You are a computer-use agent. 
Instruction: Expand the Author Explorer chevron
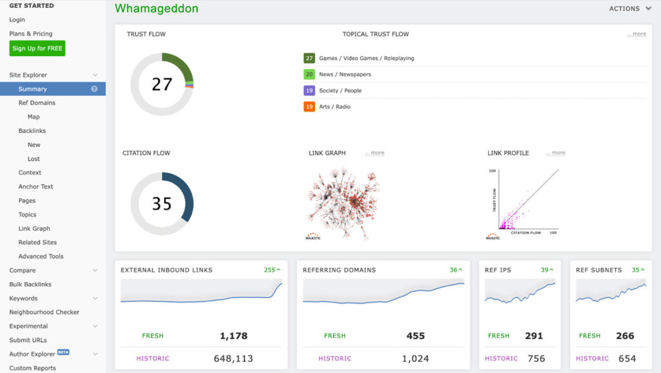(x=96, y=354)
